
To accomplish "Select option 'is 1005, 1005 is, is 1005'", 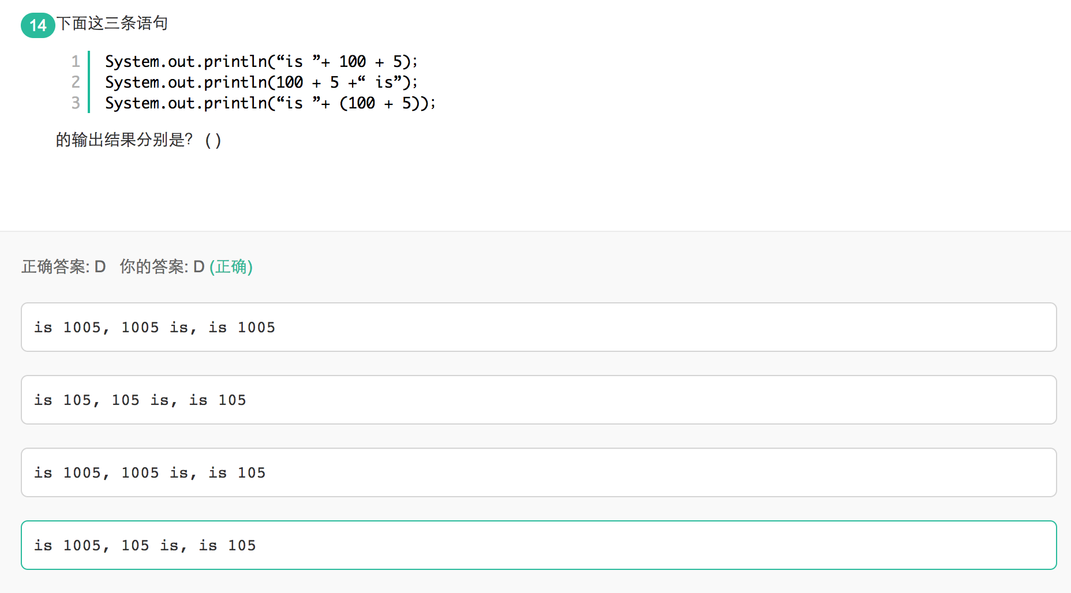I will point(538,327).
